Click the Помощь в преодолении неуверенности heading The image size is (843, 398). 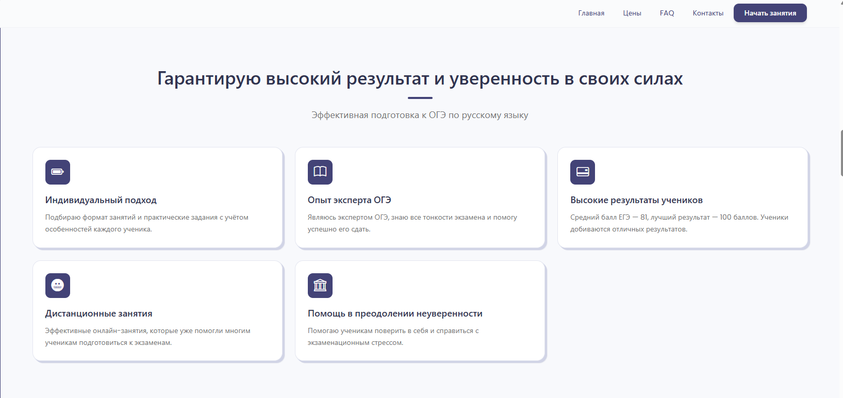click(x=395, y=313)
